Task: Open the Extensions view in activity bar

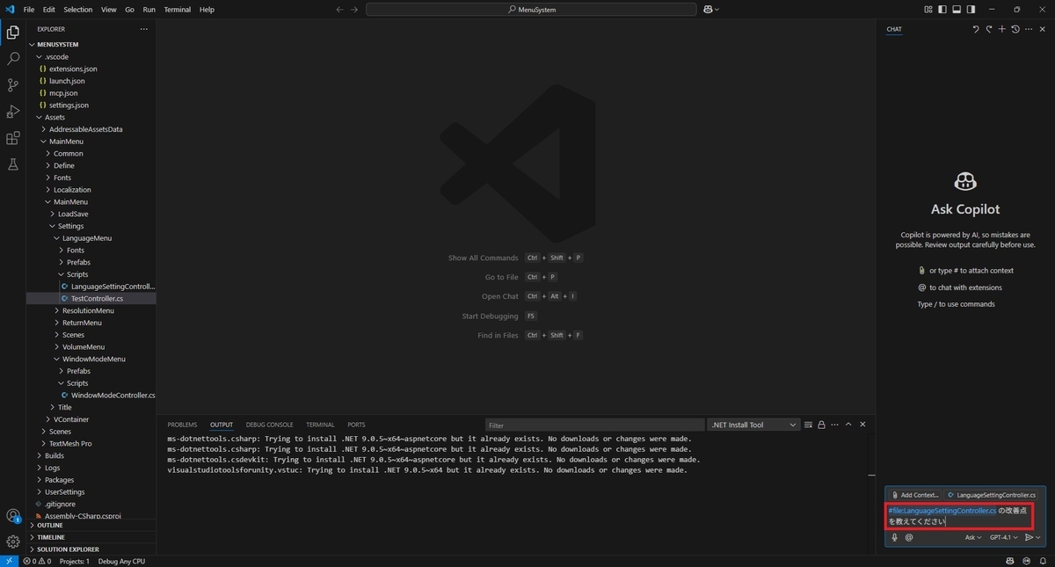Action: (12, 138)
